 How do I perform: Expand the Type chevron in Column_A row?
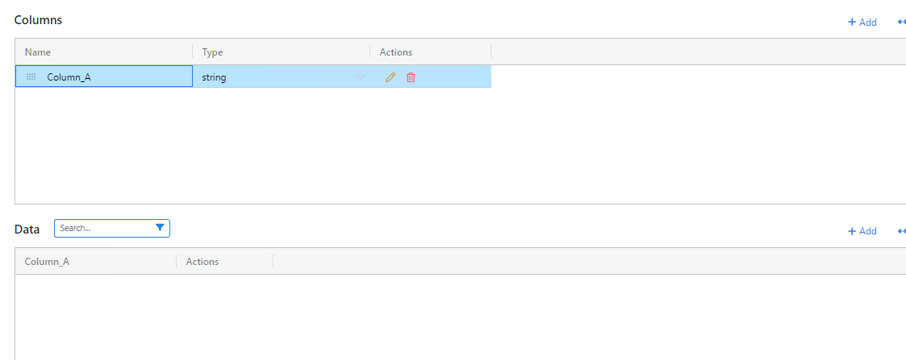coord(360,77)
